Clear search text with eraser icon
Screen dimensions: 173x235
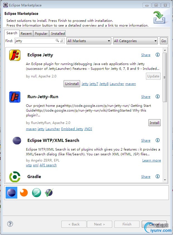tap(62, 40)
